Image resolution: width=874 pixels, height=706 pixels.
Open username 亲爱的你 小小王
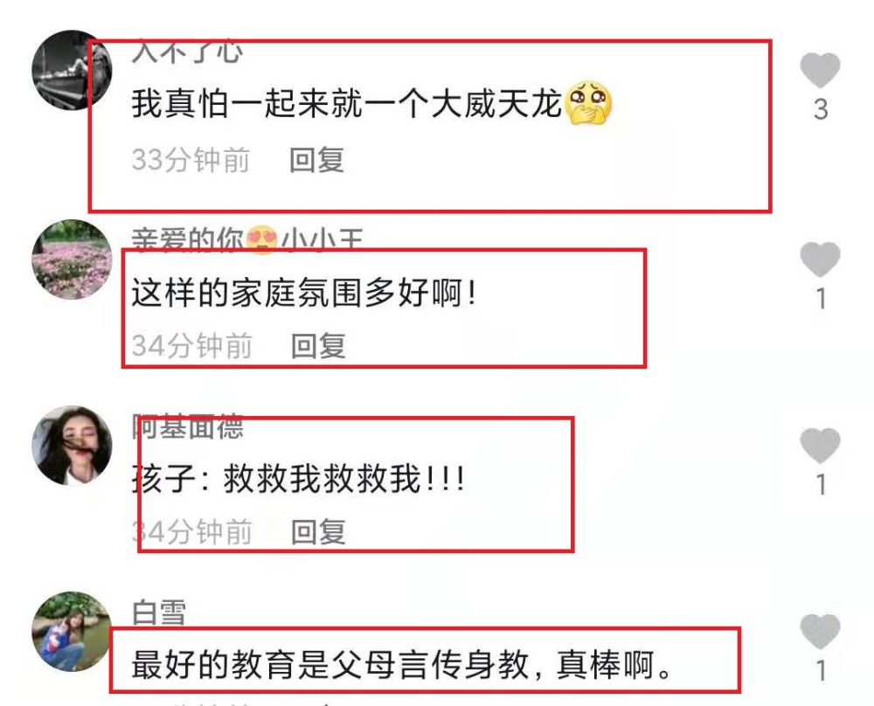click(247, 240)
